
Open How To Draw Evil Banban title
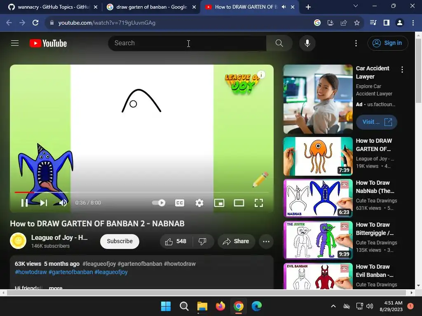pos(375,271)
